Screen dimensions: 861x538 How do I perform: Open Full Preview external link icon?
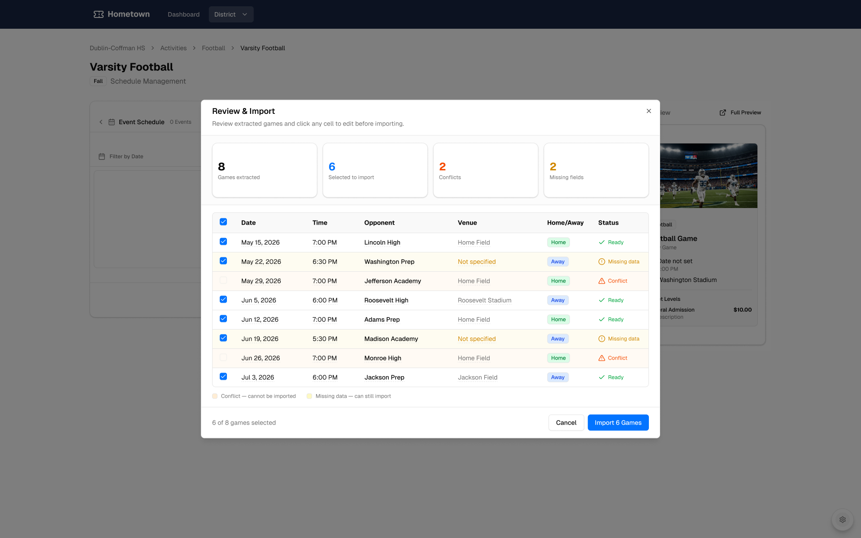(723, 113)
